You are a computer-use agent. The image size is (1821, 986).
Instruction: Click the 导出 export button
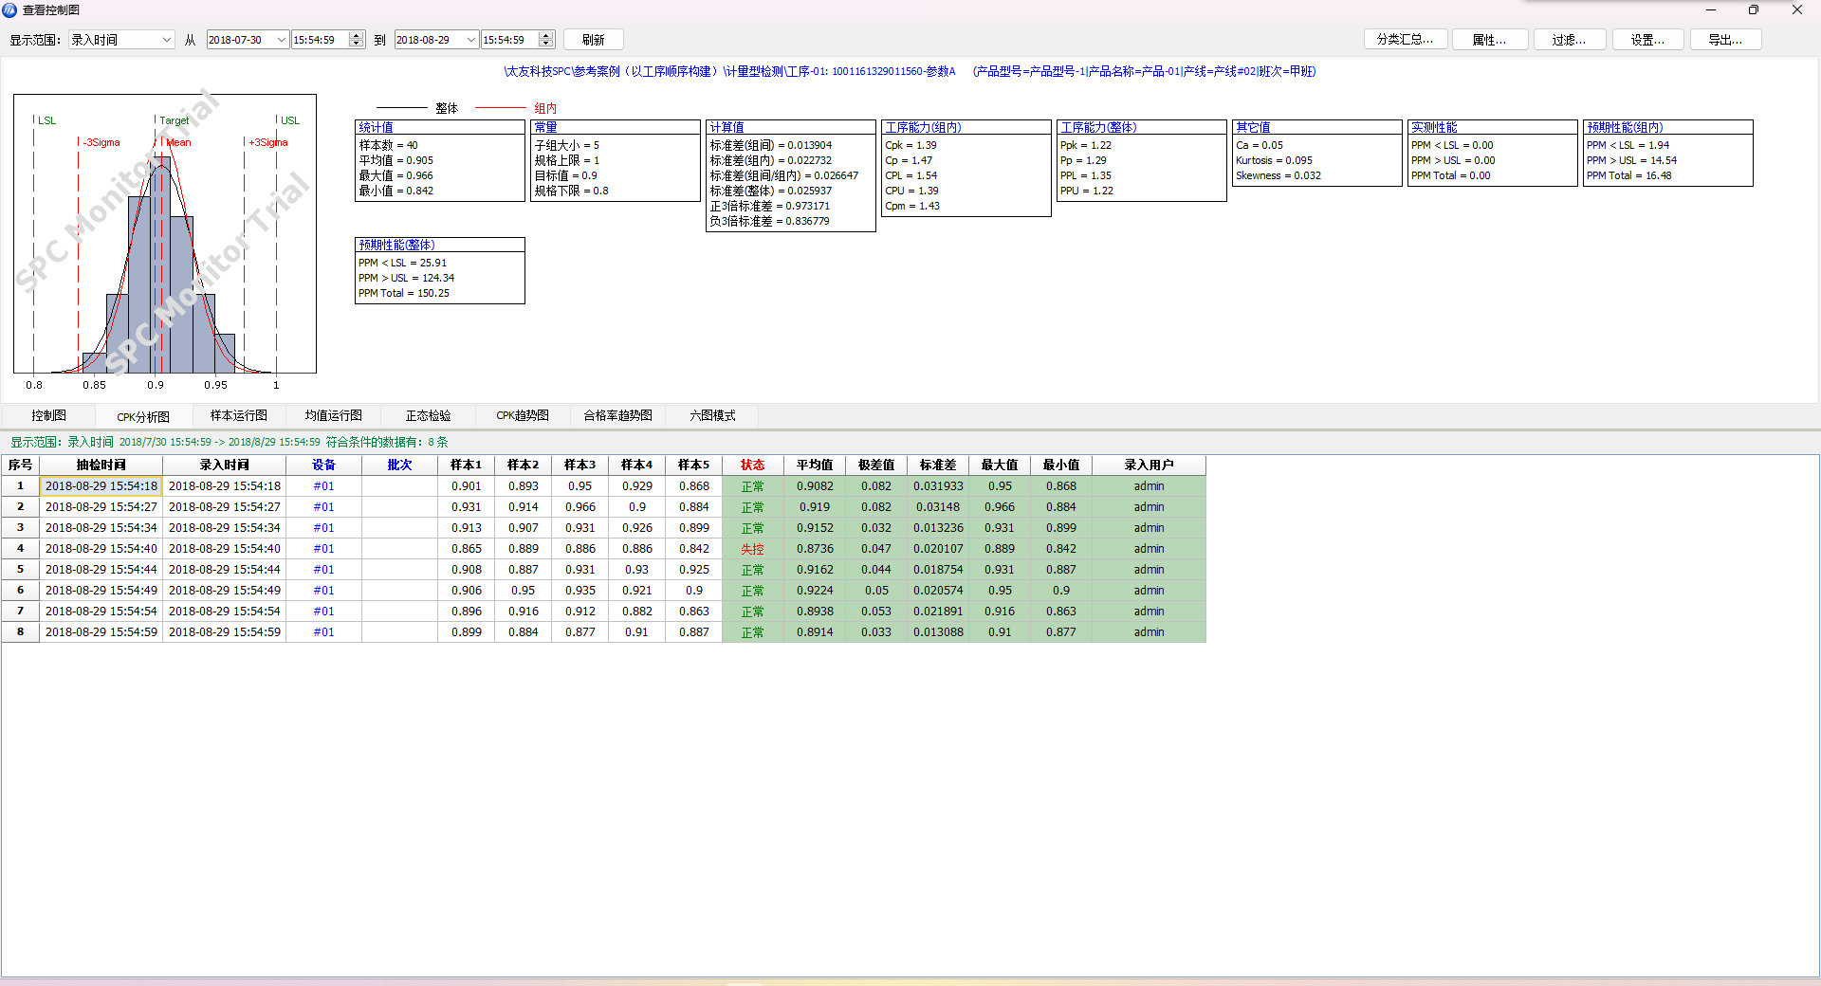(x=1725, y=40)
